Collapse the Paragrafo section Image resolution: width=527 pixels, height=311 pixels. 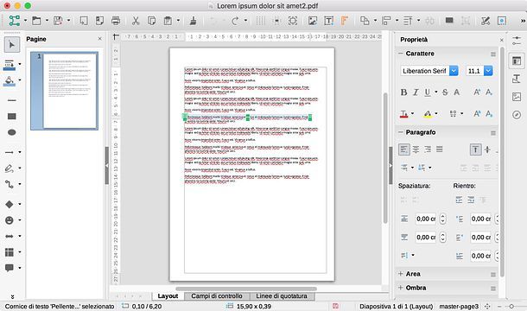pos(401,132)
